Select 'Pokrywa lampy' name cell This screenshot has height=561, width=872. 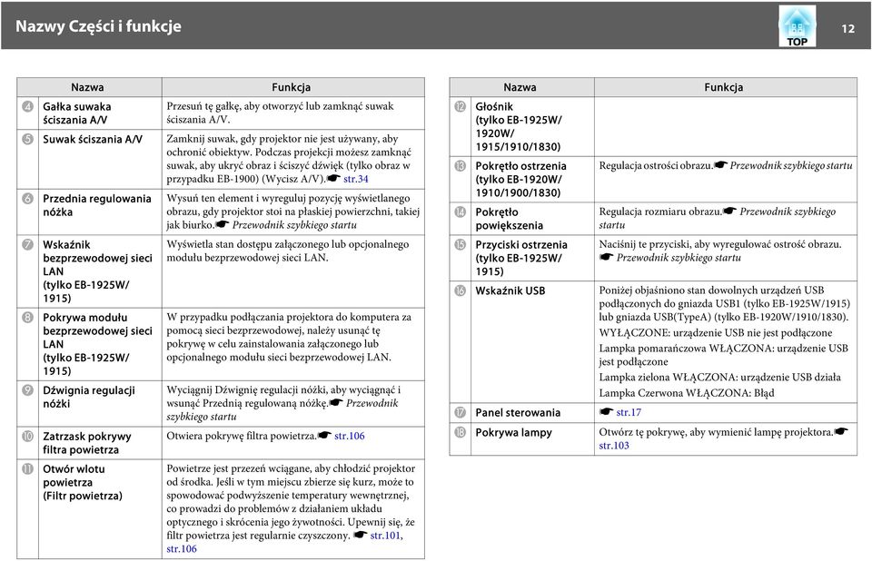tap(532, 439)
